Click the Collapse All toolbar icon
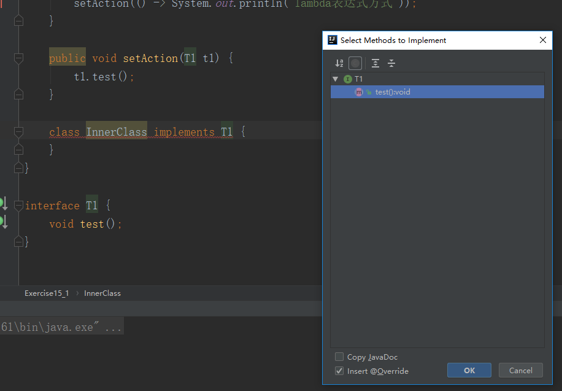562x391 pixels. click(x=391, y=63)
